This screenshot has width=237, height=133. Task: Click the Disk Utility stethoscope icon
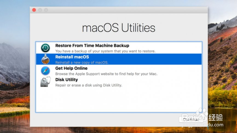(45, 82)
